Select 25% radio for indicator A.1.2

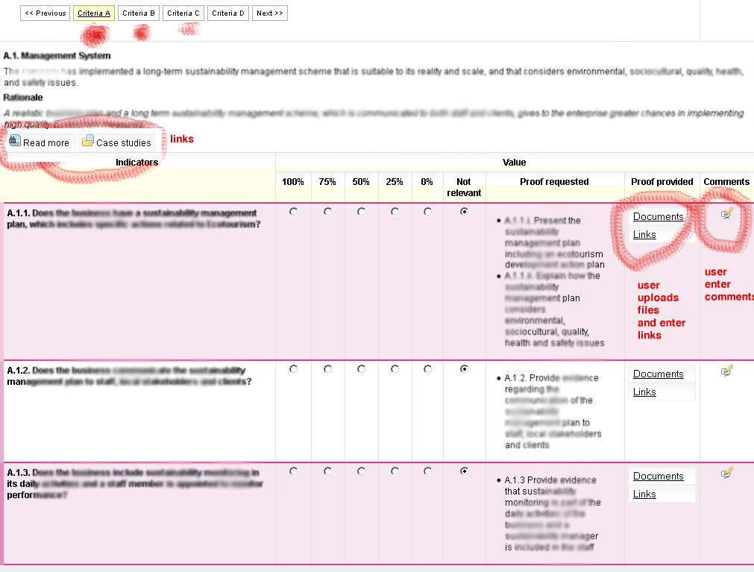coord(395,369)
